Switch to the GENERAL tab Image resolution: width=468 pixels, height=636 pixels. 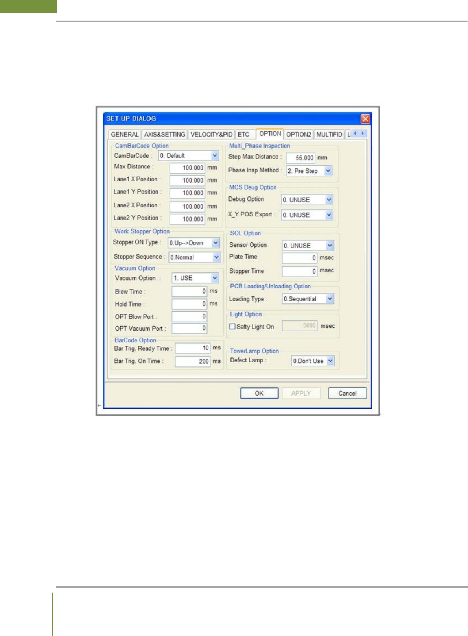click(124, 134)
